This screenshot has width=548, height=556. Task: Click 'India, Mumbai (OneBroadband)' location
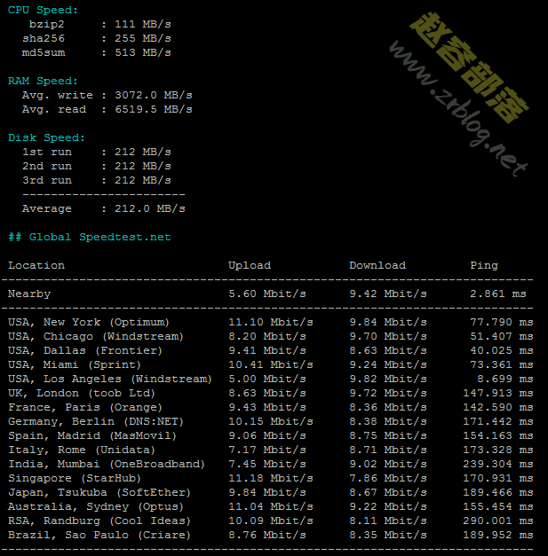tap(107, 464)
